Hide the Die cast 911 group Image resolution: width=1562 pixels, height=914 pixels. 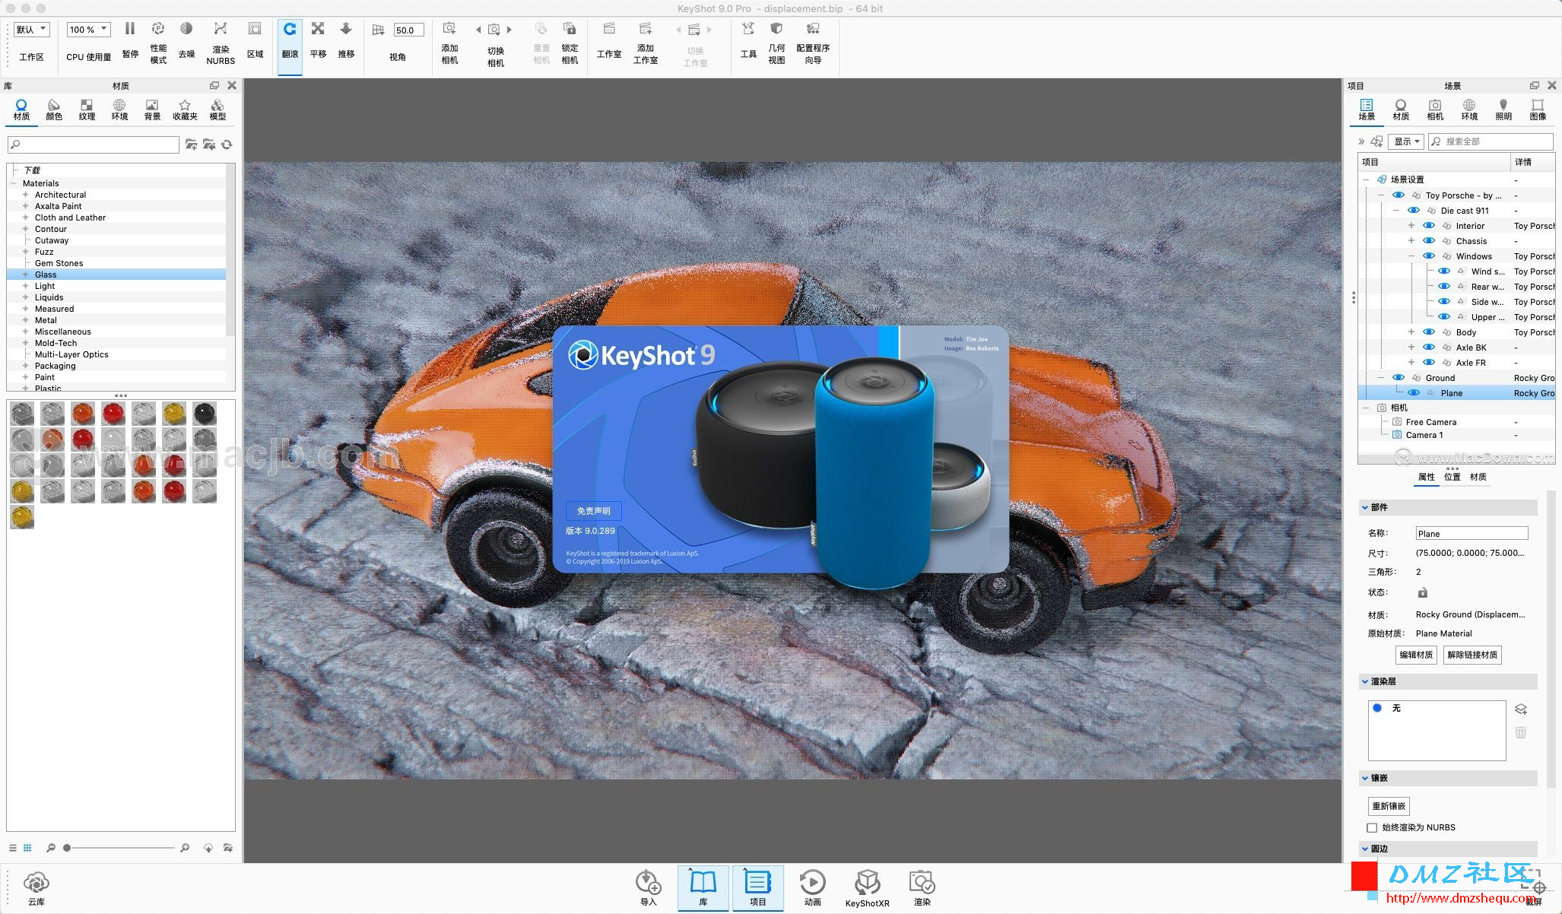(x=1414, y=211)
